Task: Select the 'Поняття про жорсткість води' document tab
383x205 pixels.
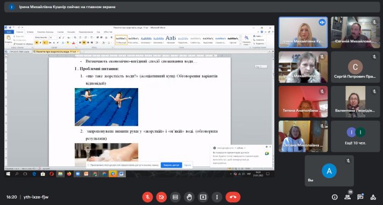Action: coord(56,52)
